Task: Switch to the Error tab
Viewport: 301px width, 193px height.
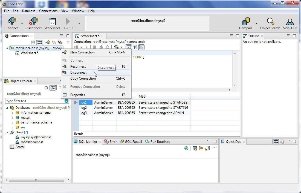Action: [x=110, y=142]
